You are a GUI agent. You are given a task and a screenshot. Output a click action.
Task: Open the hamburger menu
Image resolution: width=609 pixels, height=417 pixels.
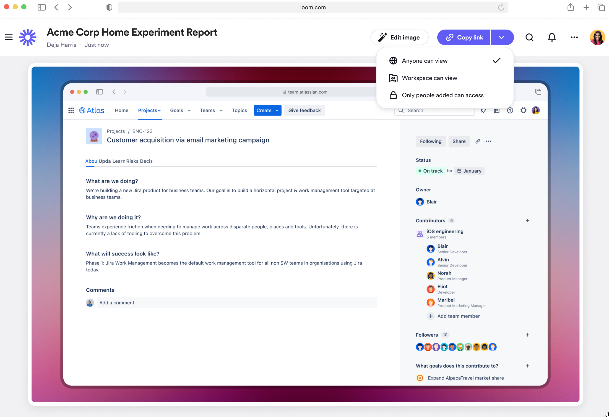[9, 37]
